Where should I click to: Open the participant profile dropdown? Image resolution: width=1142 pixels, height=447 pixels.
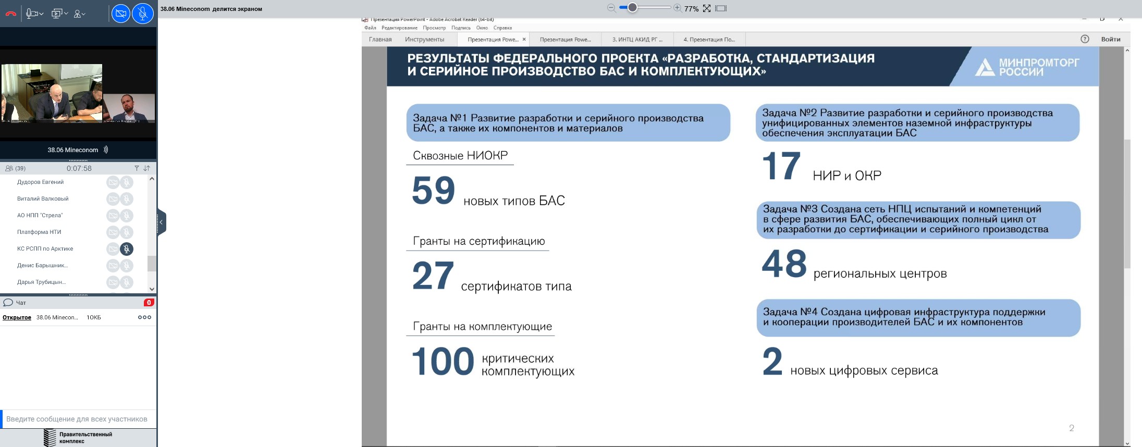coord(80,14)
